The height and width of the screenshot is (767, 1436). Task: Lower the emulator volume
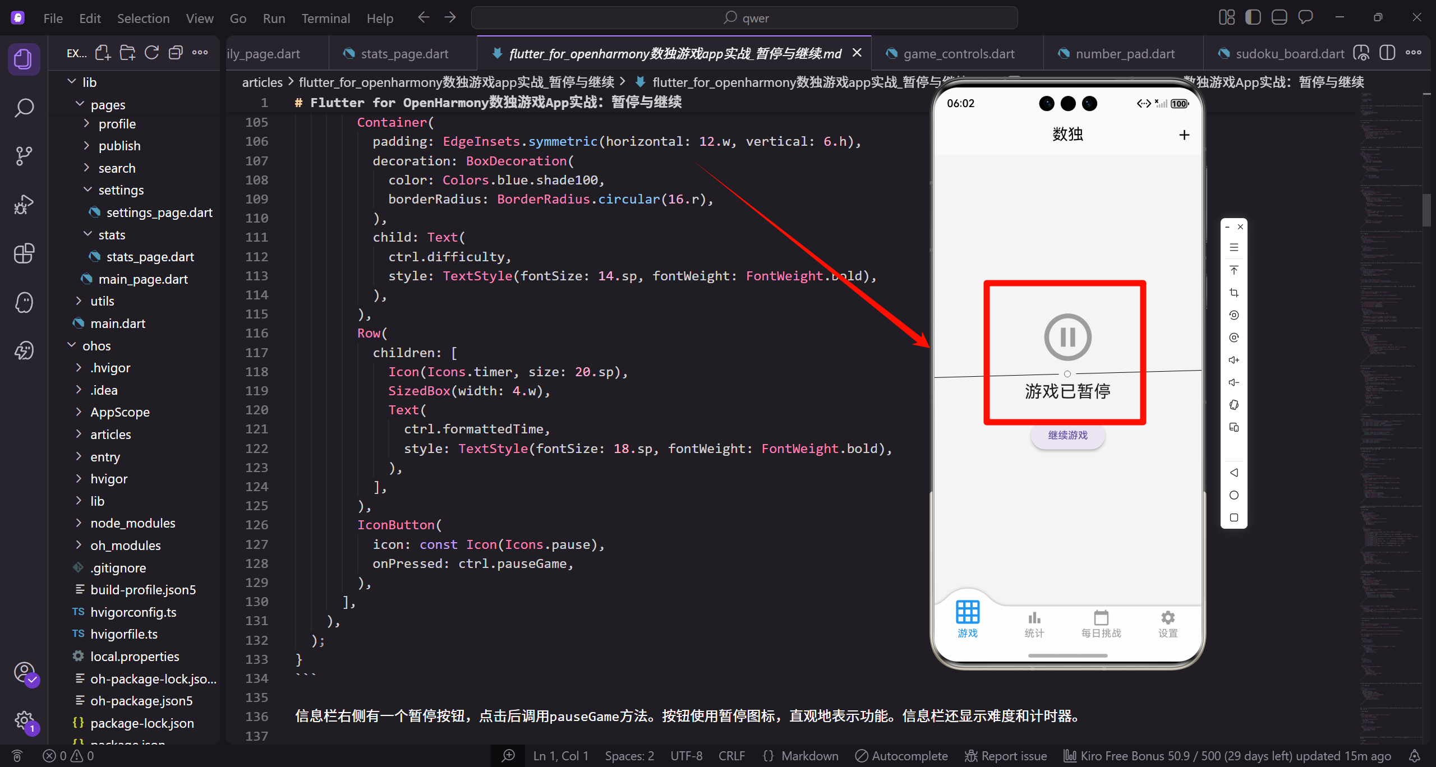[x=1234, y=382]
